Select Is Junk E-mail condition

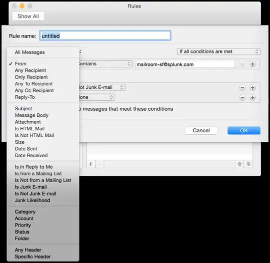click(43, 187)
